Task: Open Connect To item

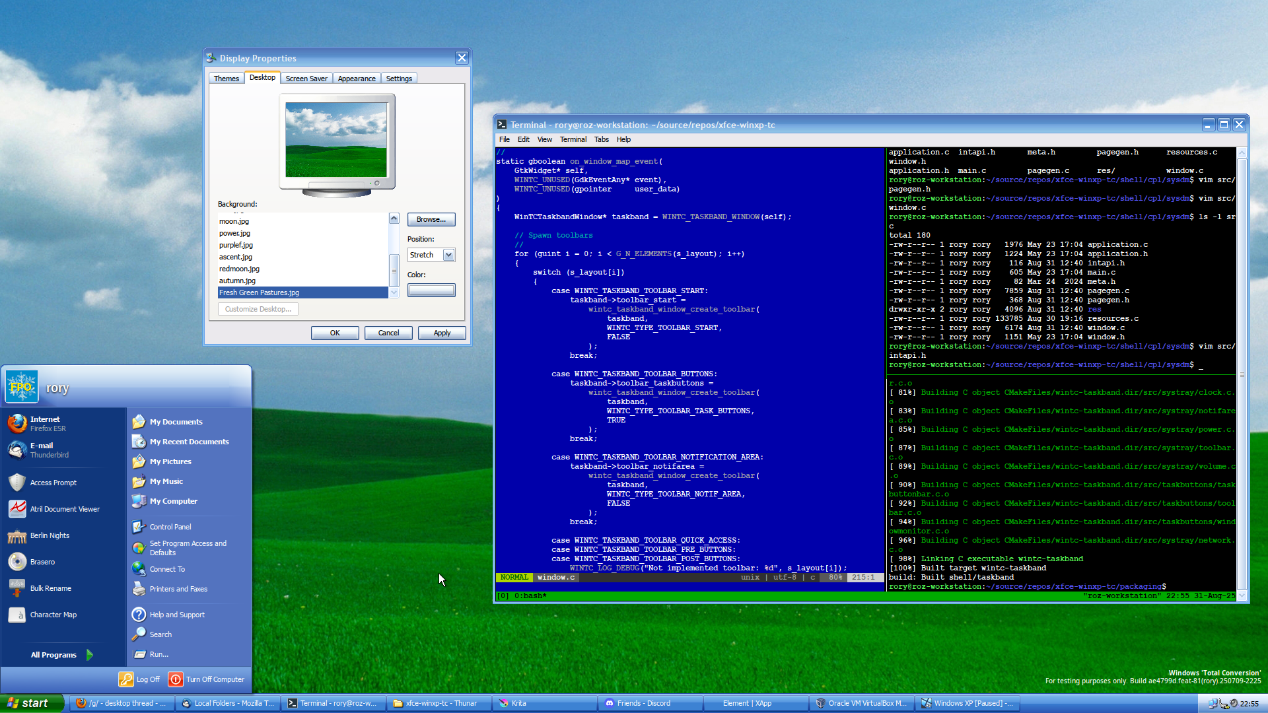Action: 189,569
